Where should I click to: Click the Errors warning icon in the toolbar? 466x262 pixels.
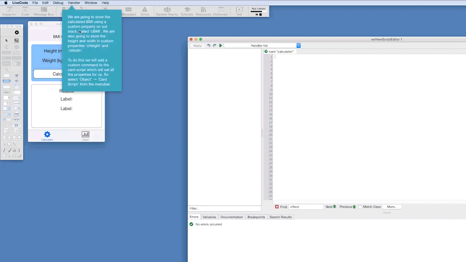click(x=145, y=11)
